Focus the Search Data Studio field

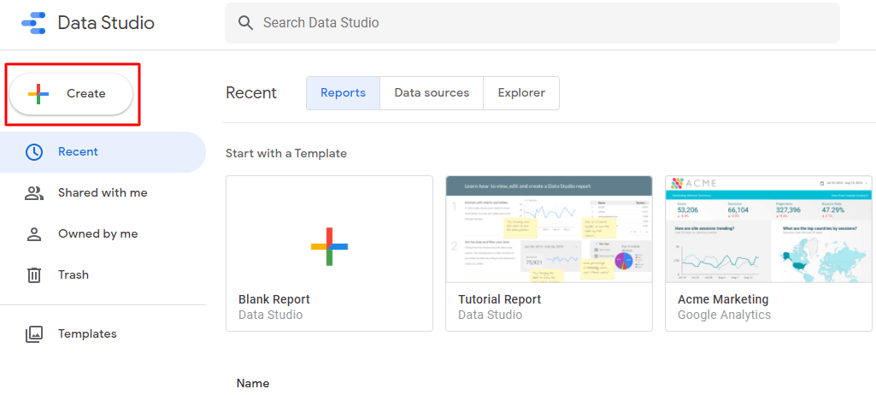pyautogui.click(x=532, y=23)
